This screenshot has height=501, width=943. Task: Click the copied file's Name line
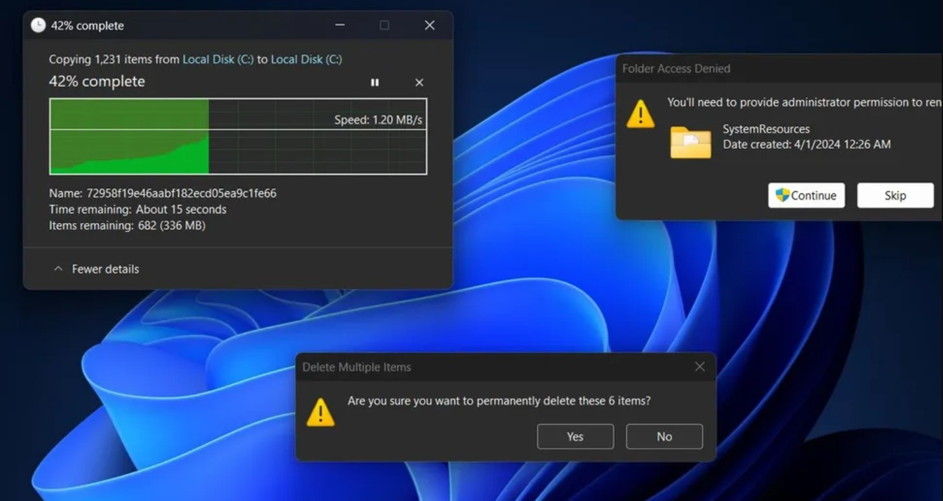[x=162, y=193]
